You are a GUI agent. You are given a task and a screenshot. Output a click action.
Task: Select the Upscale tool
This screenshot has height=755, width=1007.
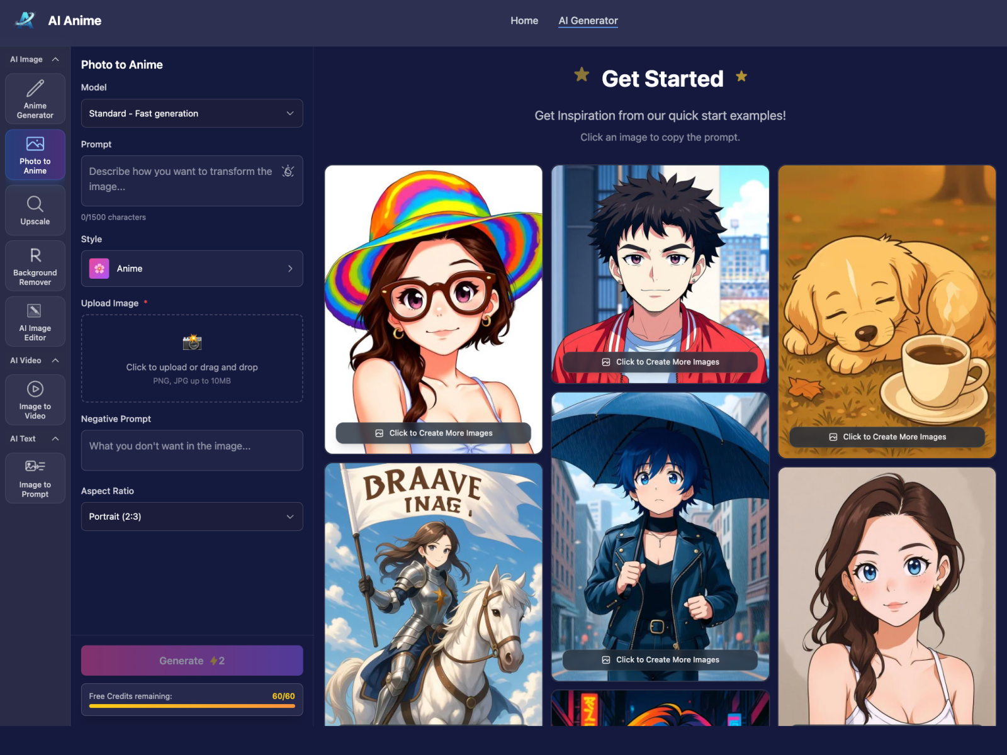(x=35, y=210)
